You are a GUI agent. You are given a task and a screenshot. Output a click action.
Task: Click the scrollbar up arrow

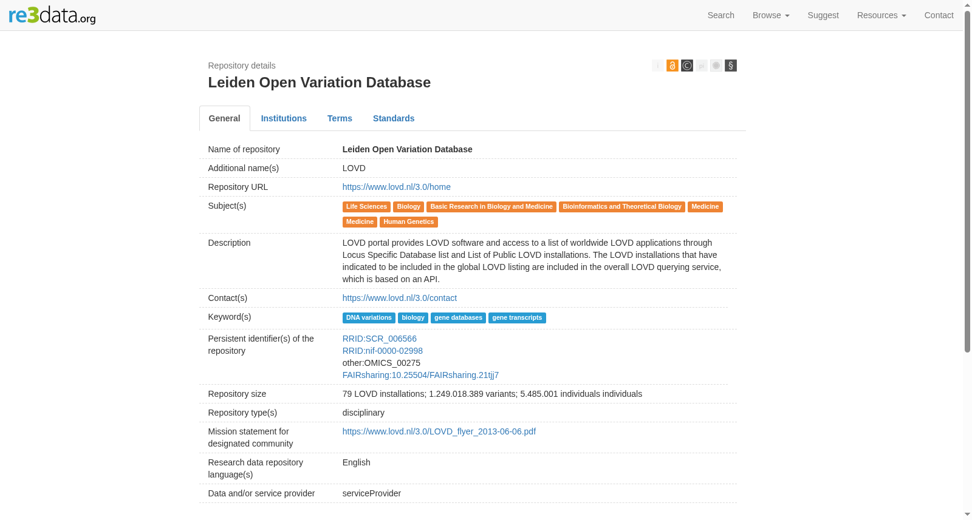pos(968,5)
